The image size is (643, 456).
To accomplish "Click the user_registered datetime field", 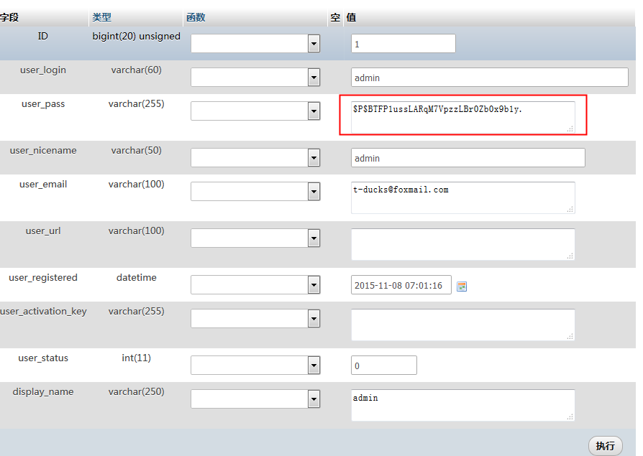I will coord(401,285).
